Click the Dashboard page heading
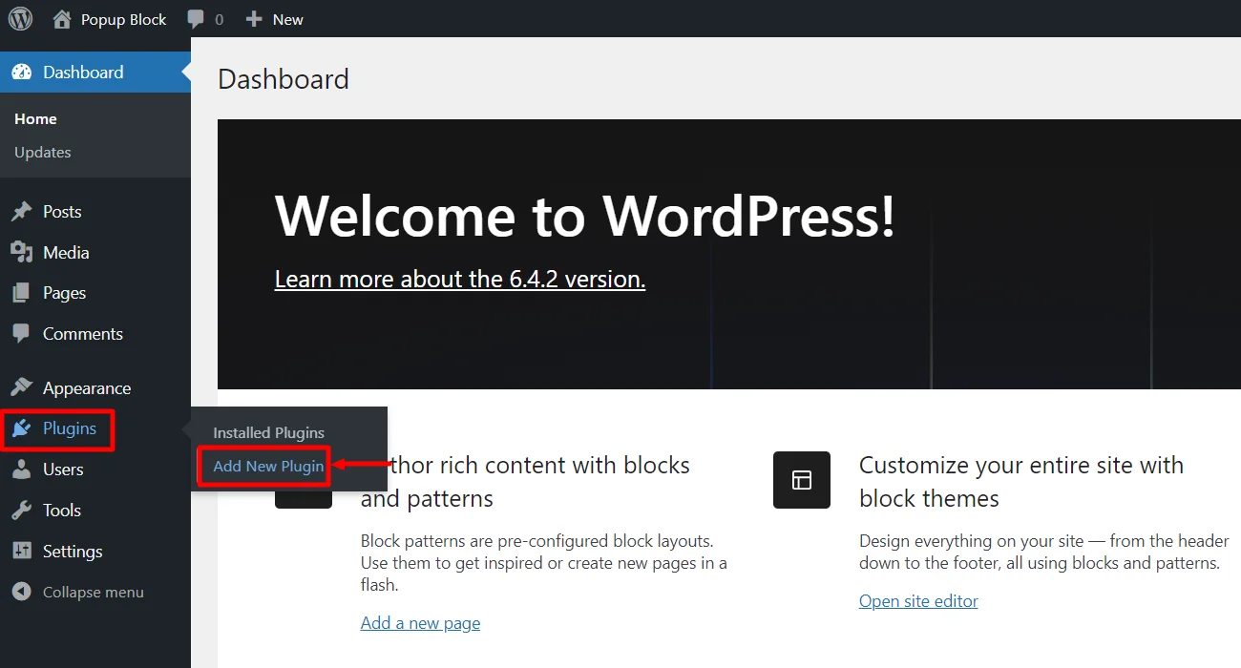This screenshot has height=668, width=1241. pyautogui.click(x=284, y=78)
